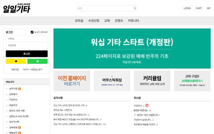The height and width of the screenshot is (134, 214).
Task: Click the new badge beside 실력점검
Action: [x=19, y=127]
